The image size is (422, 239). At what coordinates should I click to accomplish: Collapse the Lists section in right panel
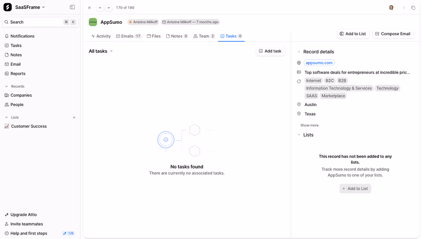298,135
